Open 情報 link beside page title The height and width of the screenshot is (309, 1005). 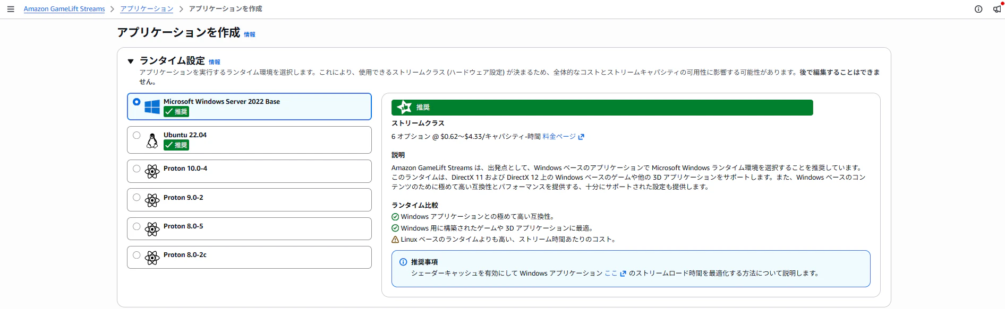coord(250,34)
